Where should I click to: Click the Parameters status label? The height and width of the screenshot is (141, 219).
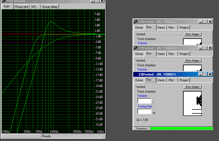(x=142, y=128)
